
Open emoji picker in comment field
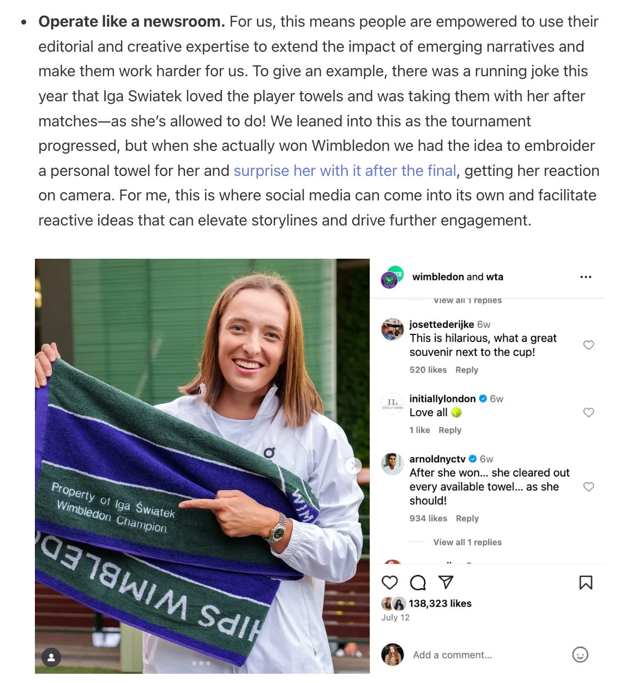coord(580,655)
